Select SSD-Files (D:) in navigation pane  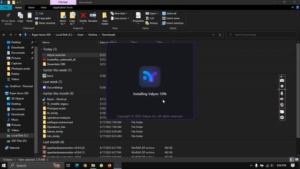pyautogui.click(x=19, y=141)
